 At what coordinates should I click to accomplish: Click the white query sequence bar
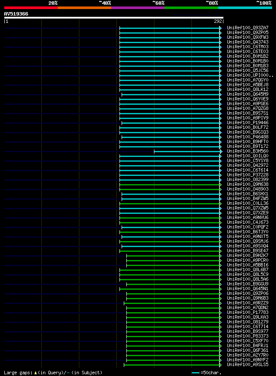[x=114, y=18]
